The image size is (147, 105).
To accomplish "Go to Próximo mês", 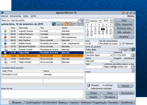I will (124, 28).
